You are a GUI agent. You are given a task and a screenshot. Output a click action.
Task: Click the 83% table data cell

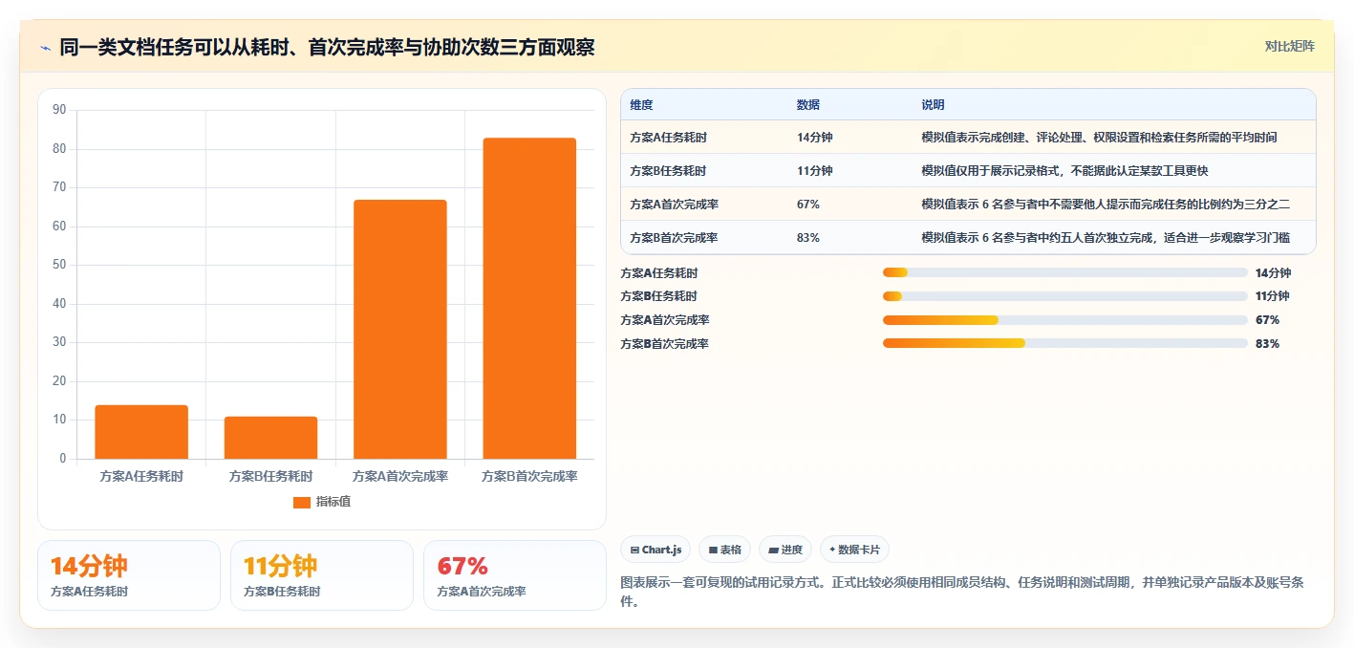coord(808,238)
